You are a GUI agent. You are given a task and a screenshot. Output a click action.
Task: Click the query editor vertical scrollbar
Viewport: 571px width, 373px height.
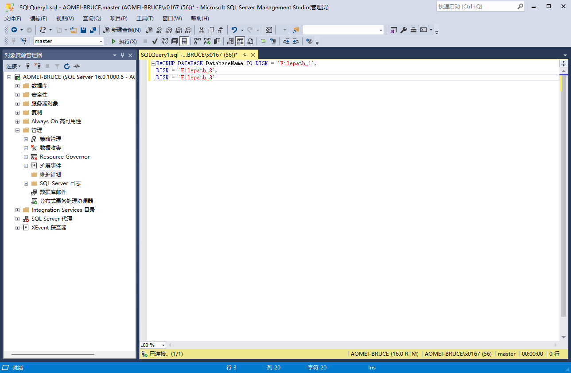click(x=563, y=199)
